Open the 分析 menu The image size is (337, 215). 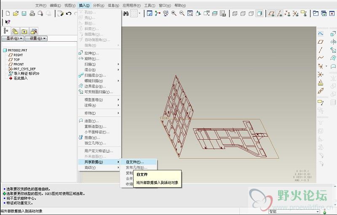click(x=99, y=5)
